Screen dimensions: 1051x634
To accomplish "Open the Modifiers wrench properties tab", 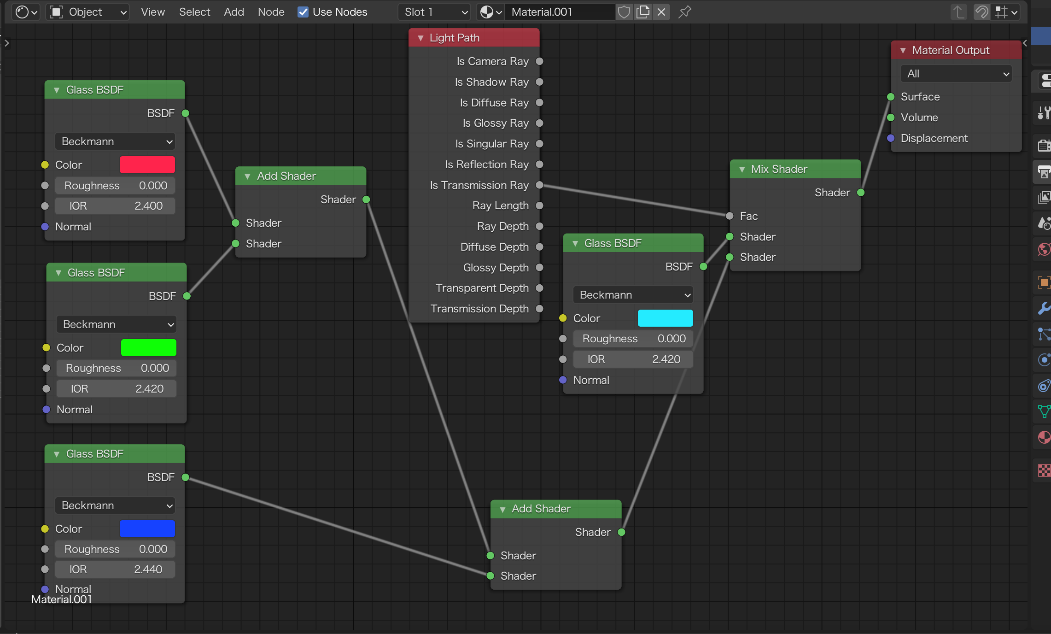I will [x=1044, y=308].
